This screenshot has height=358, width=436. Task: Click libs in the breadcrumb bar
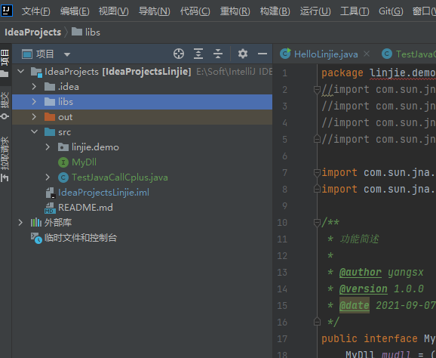click(x=92, y=32)
